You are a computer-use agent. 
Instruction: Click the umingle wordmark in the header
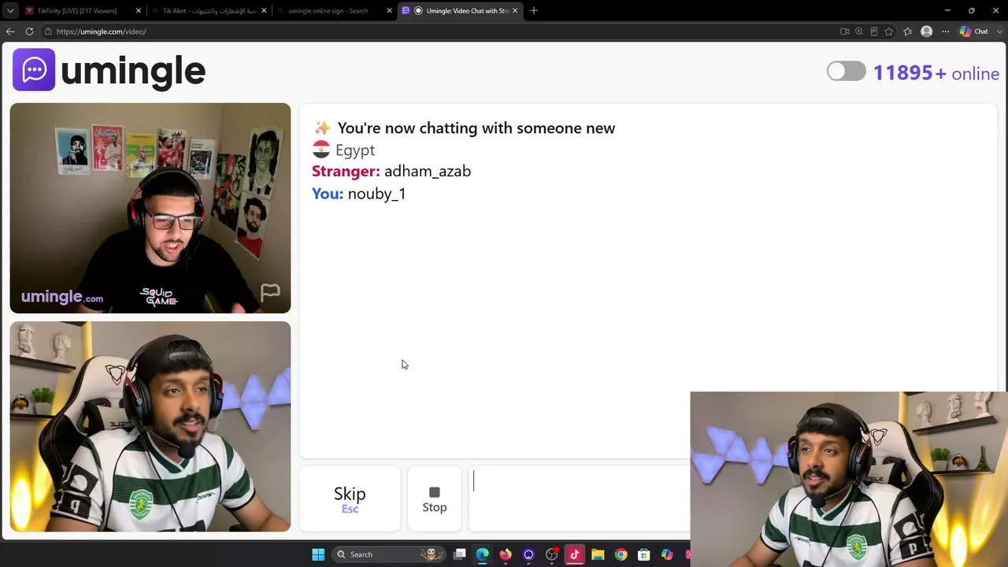[133, 71]
